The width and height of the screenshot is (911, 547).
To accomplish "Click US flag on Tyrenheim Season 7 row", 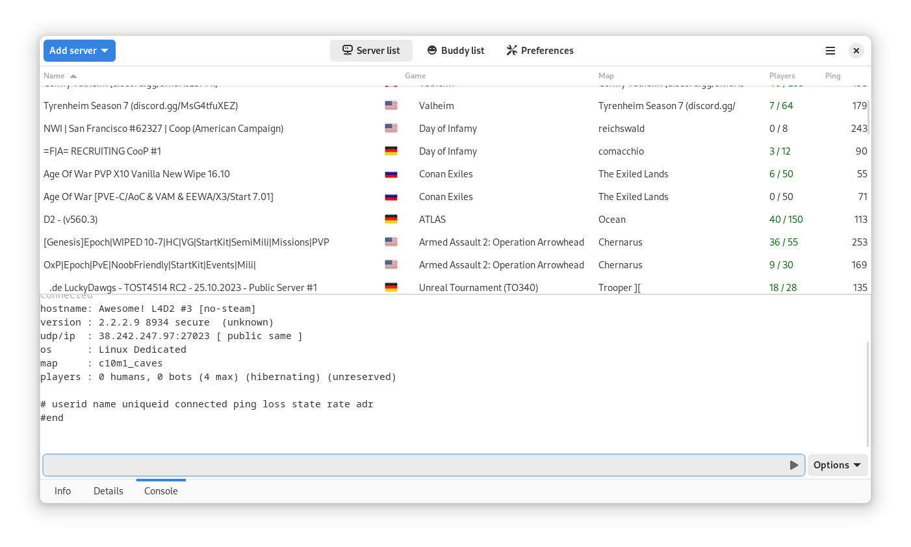I will click(391, 106).
